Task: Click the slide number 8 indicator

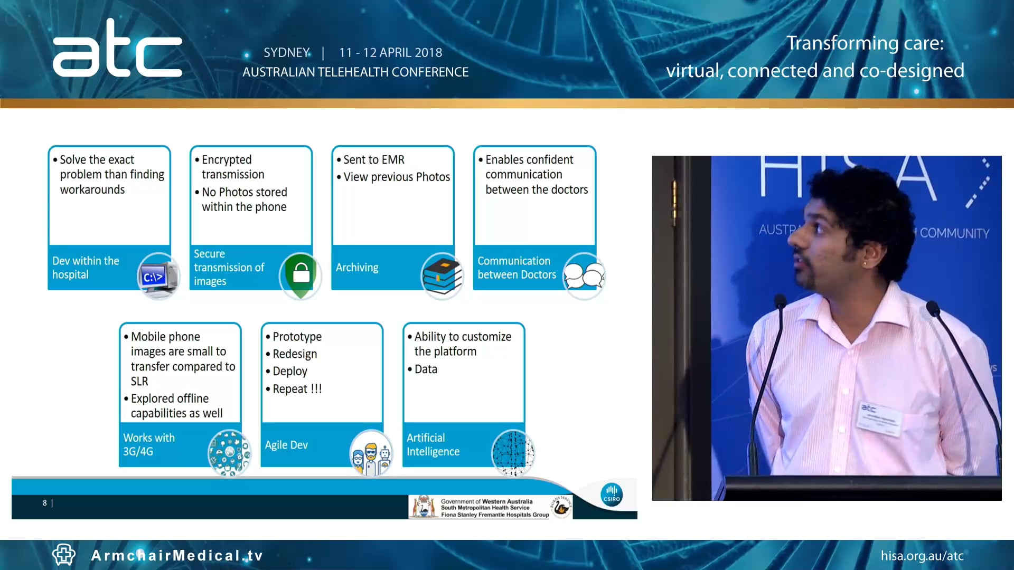Action: pyautogui.click(x=45, y=503)
